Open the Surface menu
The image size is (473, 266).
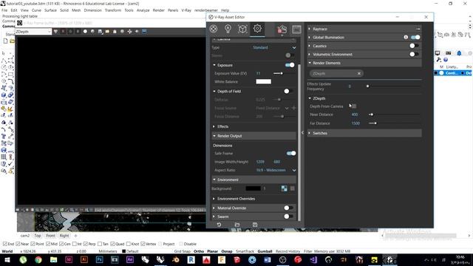point(50,10)
